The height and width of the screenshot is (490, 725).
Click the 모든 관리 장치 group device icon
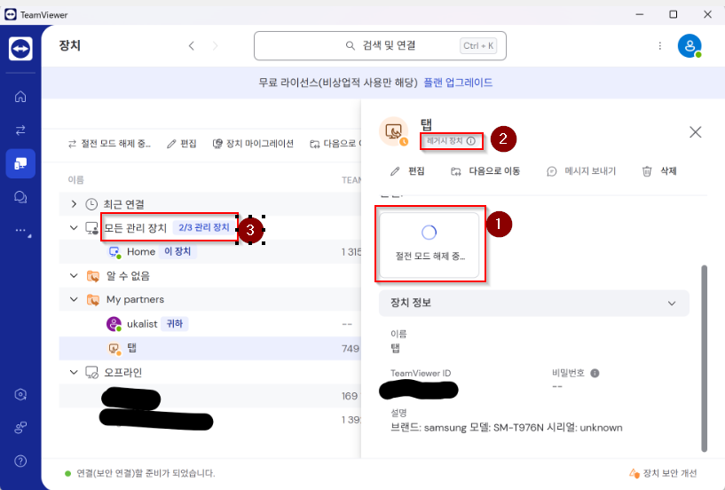pos(91,228)
